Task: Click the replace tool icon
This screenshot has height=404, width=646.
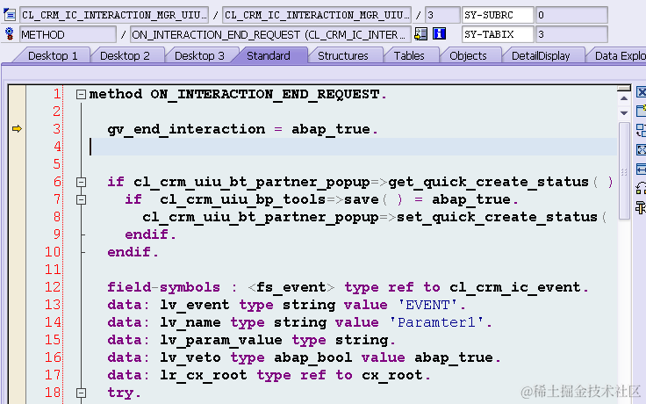Action: [x=641, y=130]
